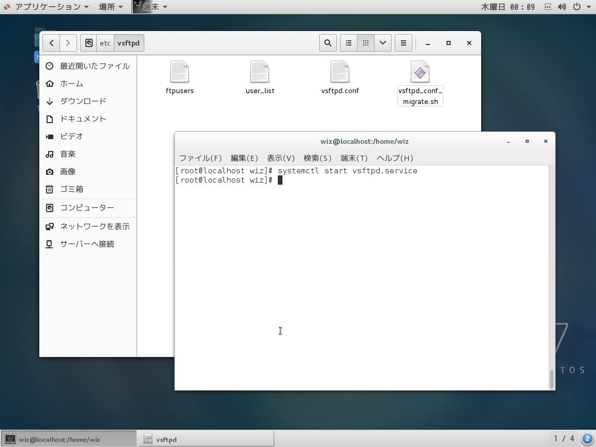Open terminal ファイル(F) menu
This screenshot has width=596, height=447.
click(x=200, y=158)
